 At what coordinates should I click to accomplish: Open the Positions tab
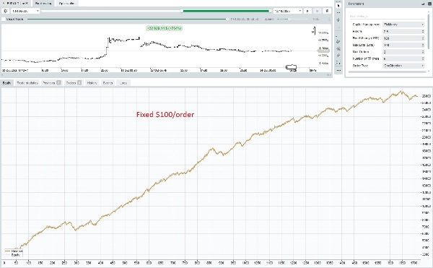[x=52, y=83]
